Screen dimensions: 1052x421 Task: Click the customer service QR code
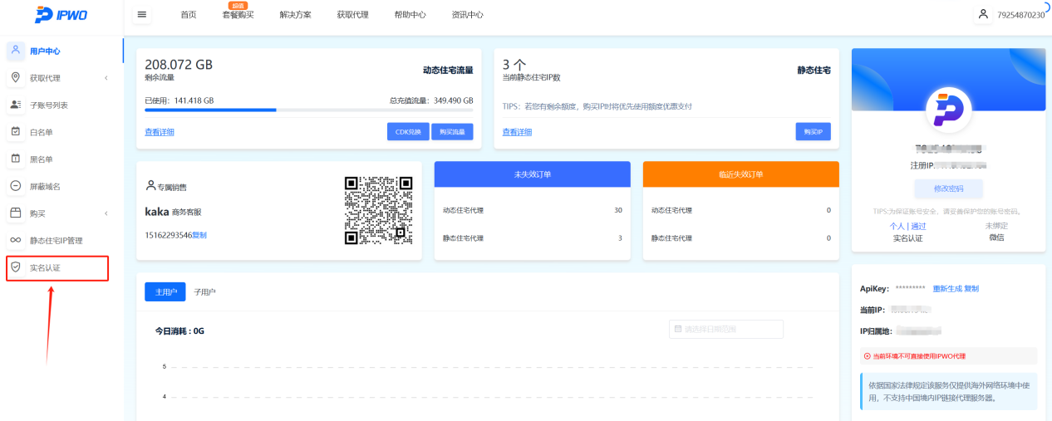(x=379, y=210)
